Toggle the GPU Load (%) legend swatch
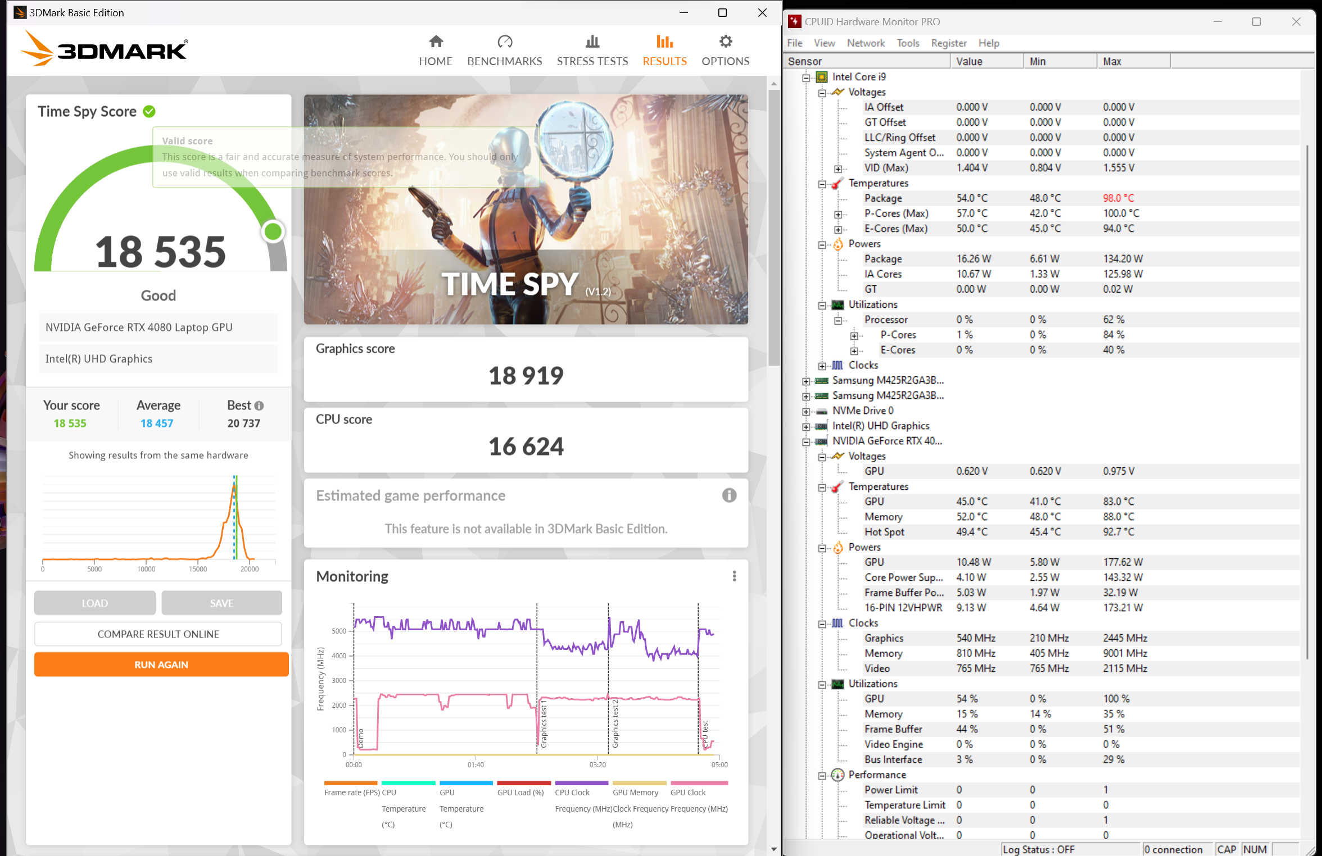 (x=524, y=783)
